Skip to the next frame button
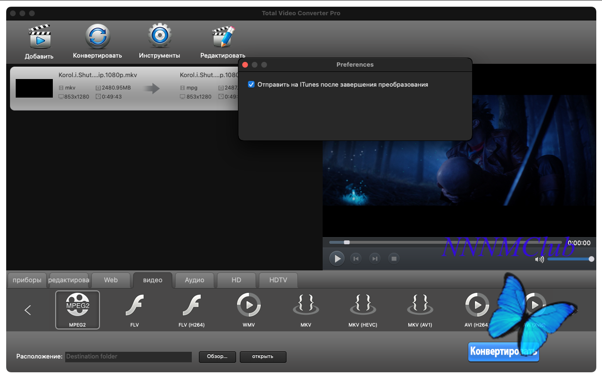 click(375, 259)
